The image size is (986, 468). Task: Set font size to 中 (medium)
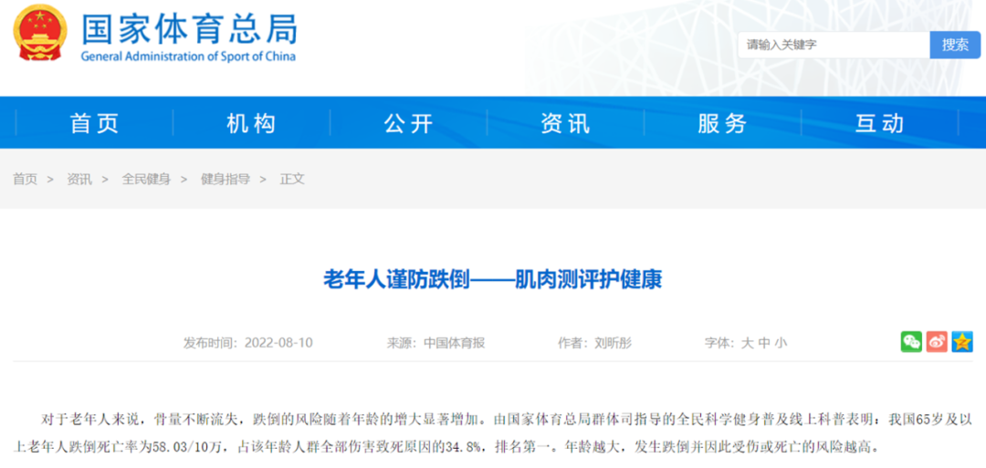[764, 343]
